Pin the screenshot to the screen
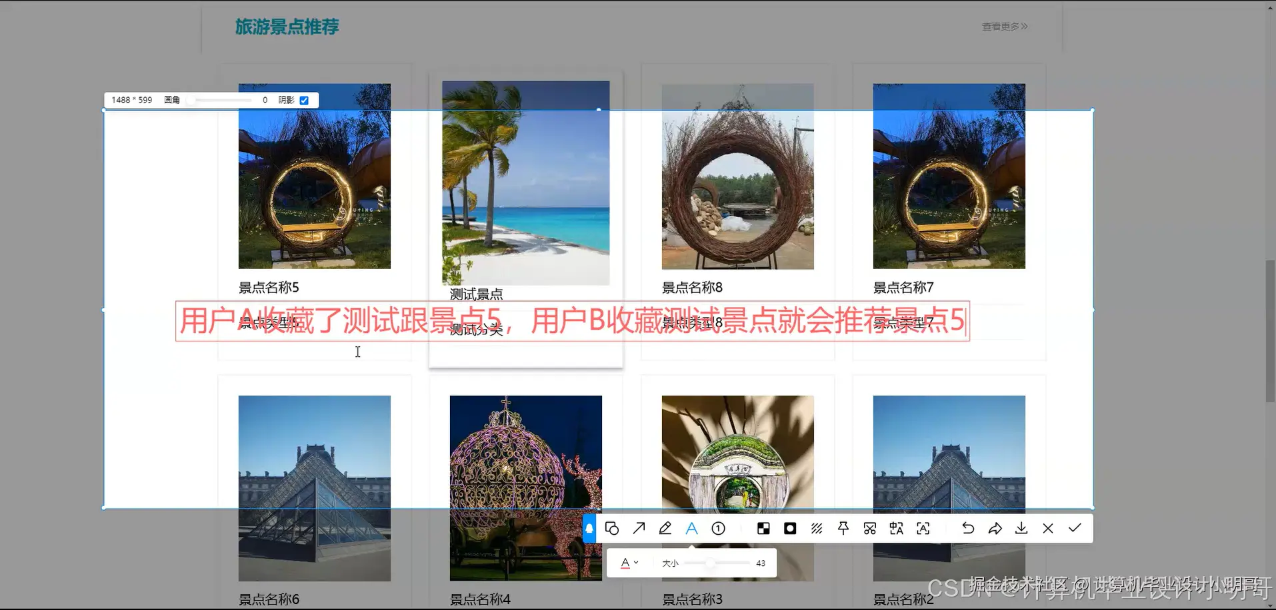The height and width of the screenshot is (610, 1276). pos(843,527)
